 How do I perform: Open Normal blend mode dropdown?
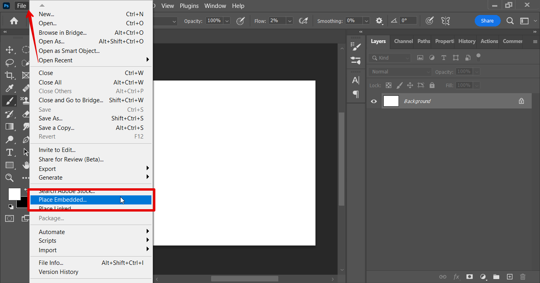coord(400,72)
